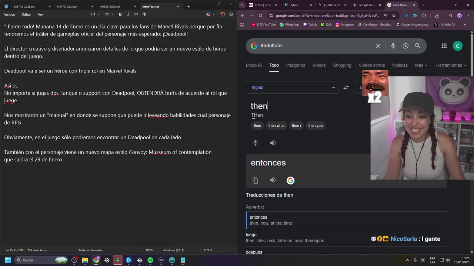The height and width of the screenshot is (266, 474).
Task: Add a new Notepad tab
Action: pyautogui.click(x=188, y=7)
